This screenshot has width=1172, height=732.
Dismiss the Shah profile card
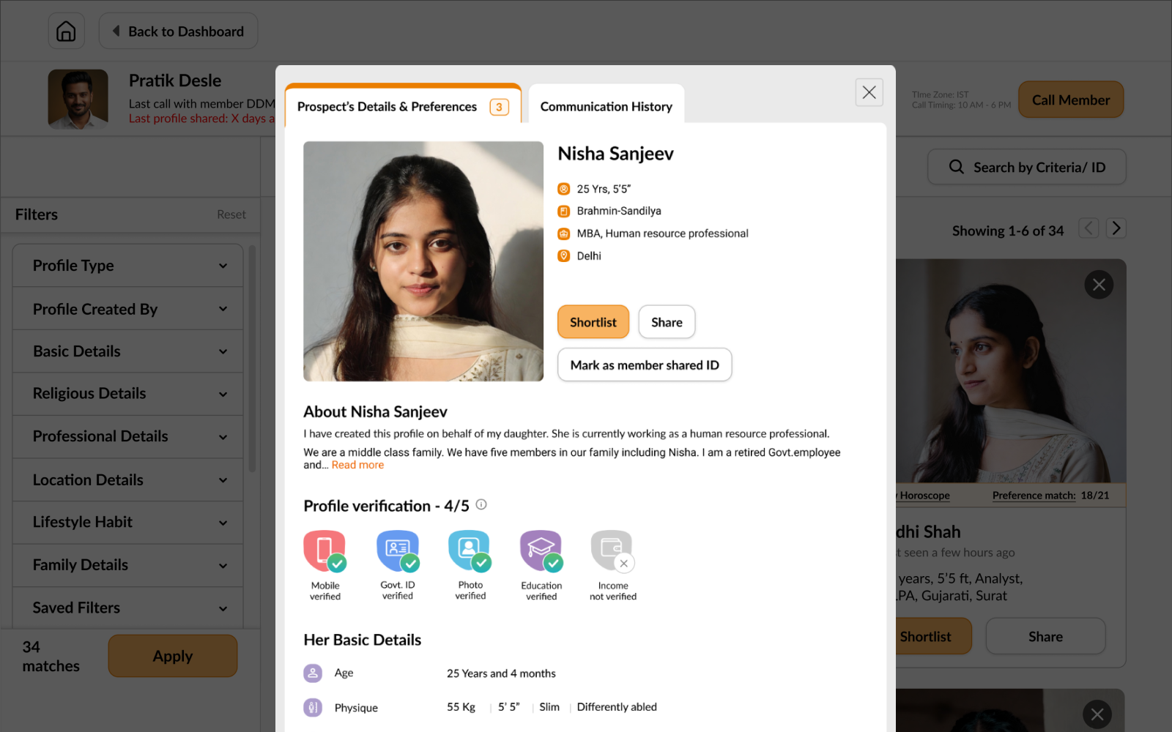(x=1099, y=285)
